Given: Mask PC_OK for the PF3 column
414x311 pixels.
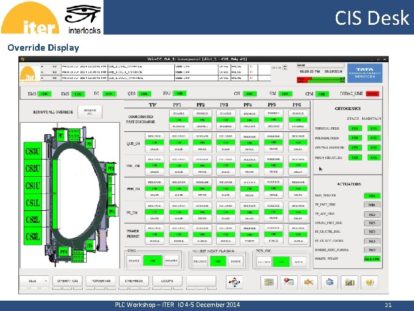Looking at the screenshot, I should coord(226,218).
